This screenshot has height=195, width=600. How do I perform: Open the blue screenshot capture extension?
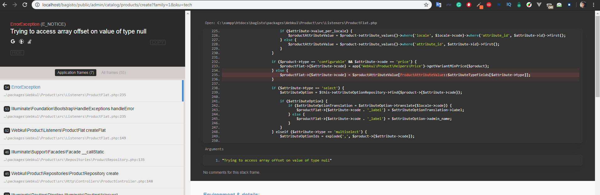tap(569, 5)
